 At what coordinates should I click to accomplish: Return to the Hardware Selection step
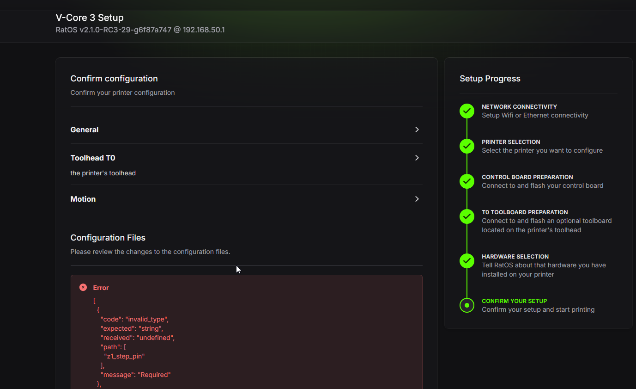click(x=515, y=256)
